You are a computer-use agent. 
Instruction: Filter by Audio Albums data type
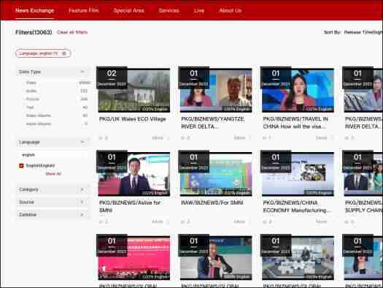pyautogui.click(x=39, y=124)
